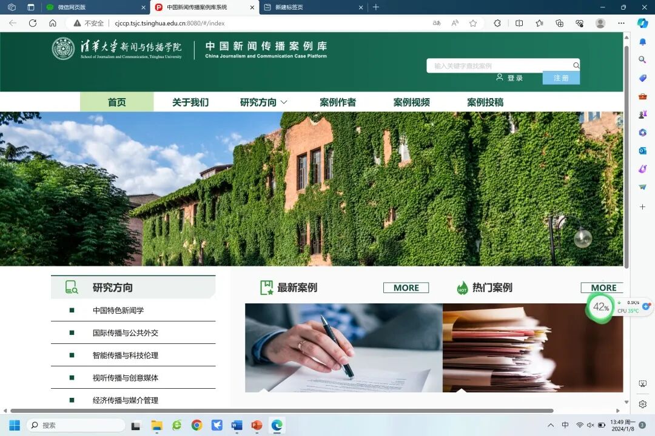Open Copilot icon in sidebar
The image size is (655, 436).
point(642,23)
